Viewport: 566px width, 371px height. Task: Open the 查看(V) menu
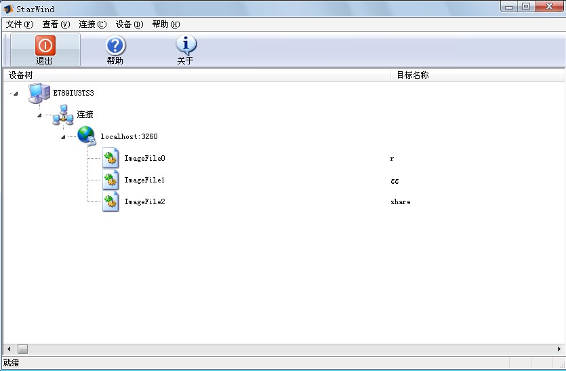[x=56, y=24]
